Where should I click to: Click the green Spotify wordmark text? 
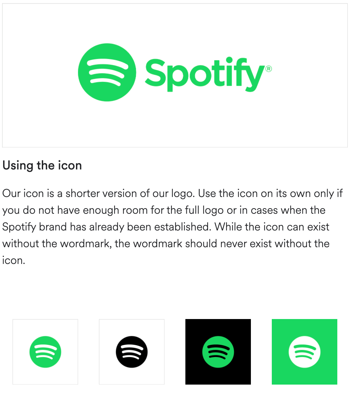point(205,74)
